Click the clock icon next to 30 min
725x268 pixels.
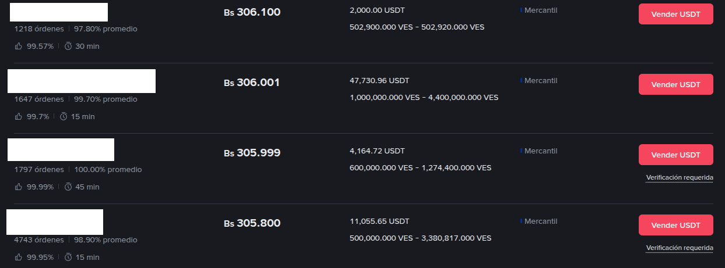tap(68, 46)
